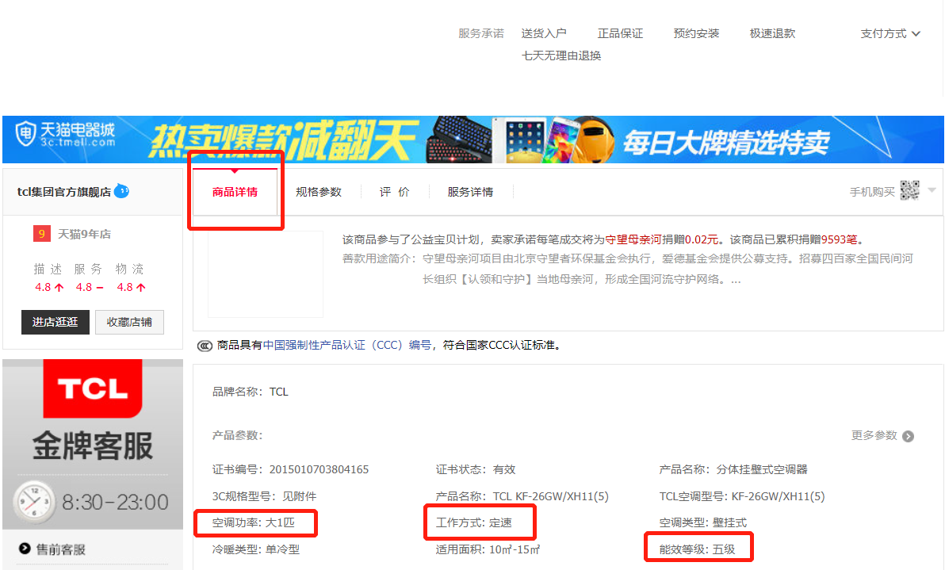Select the 产品名称: 分体挂壁式空调器 text
Screen dimensions: 945x570
click(733, 469)
